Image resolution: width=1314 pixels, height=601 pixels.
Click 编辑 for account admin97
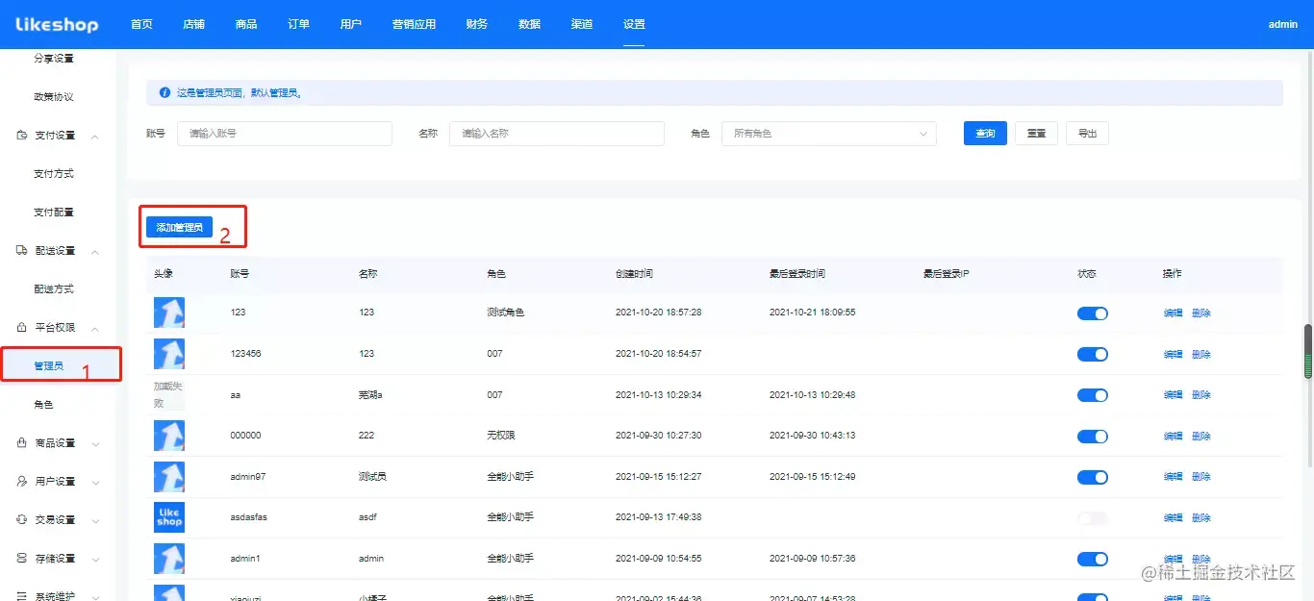tap(1173, 477)
